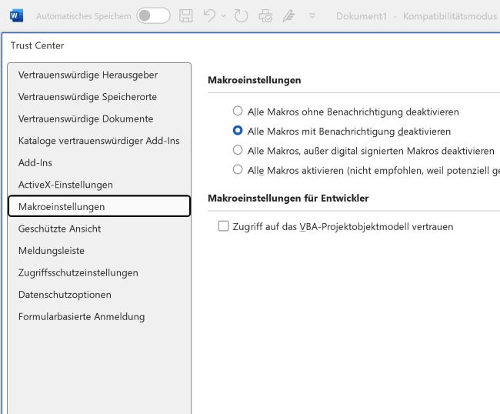Select the Add-Ins category
The width and height of the screenshot is (500, 414).
pos(99,163)
